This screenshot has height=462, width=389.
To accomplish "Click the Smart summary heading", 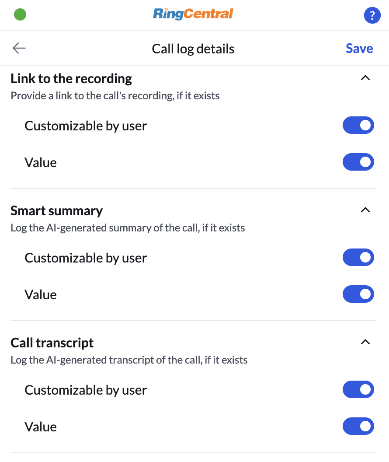I will coord(56,211).
